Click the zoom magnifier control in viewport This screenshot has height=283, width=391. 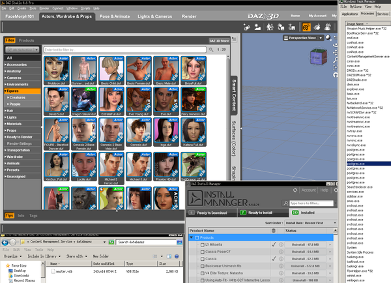pos(336,60)
